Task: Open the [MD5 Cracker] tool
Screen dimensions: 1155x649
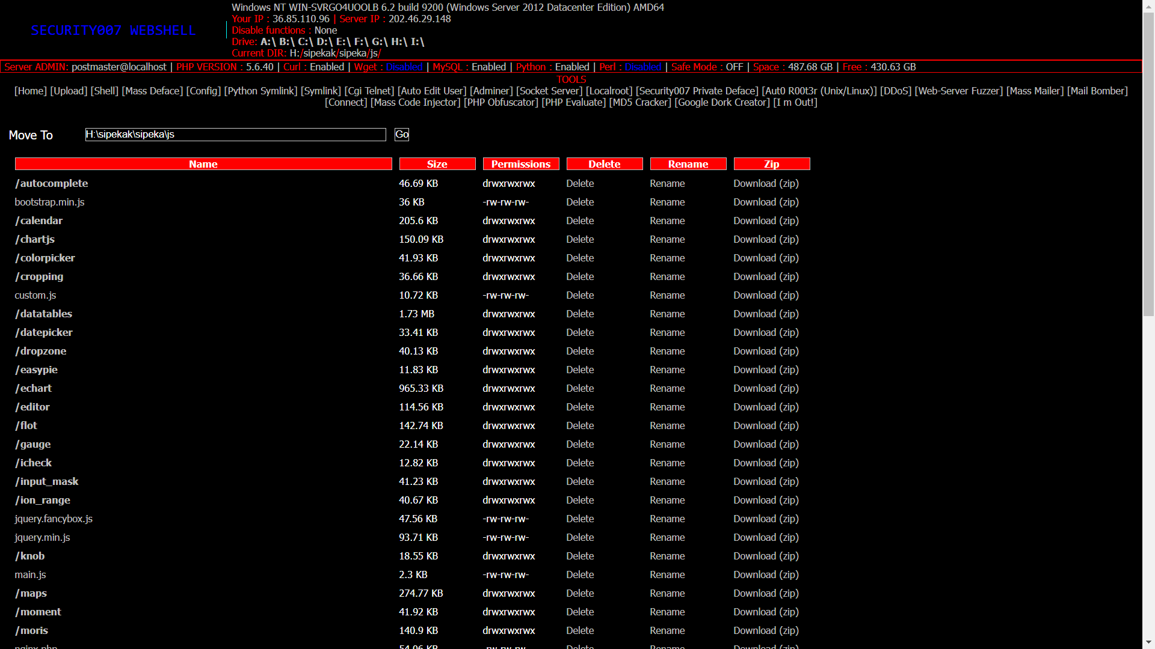Action: pos(639,102)
